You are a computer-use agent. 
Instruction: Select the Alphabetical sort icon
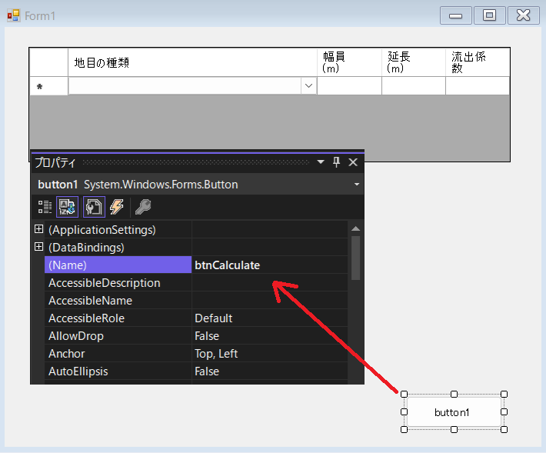[68, 206]
